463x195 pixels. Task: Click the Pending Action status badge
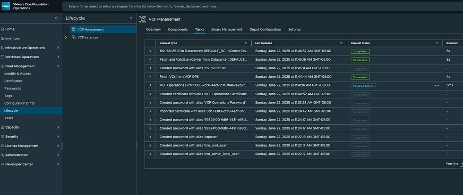pos(363,86)
